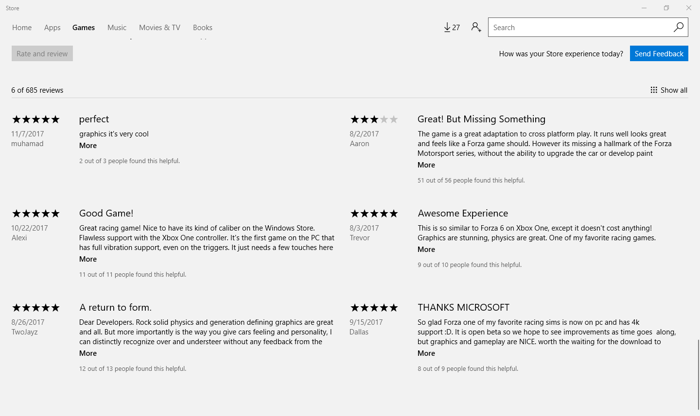This screenshot has height=416, width=700.
Task: Click the Rate and review button
Action: coord(42,53)
